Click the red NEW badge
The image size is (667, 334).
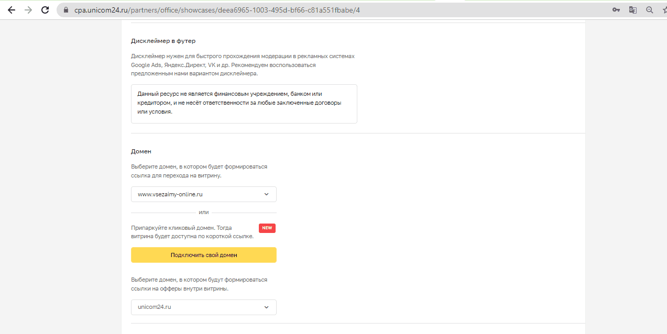(267, 228)
